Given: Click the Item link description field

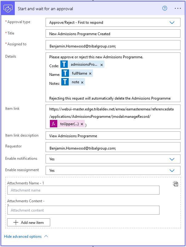Looking at the screenshot, I should tap(113, 136).
